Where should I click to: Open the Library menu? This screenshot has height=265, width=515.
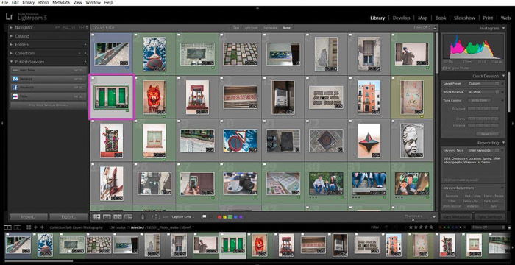(29, 2)
